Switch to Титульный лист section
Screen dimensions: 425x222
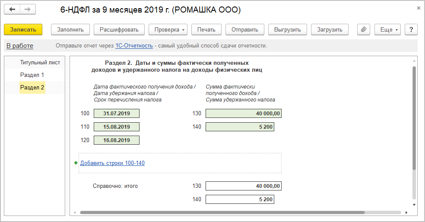[x=40, y=62]
